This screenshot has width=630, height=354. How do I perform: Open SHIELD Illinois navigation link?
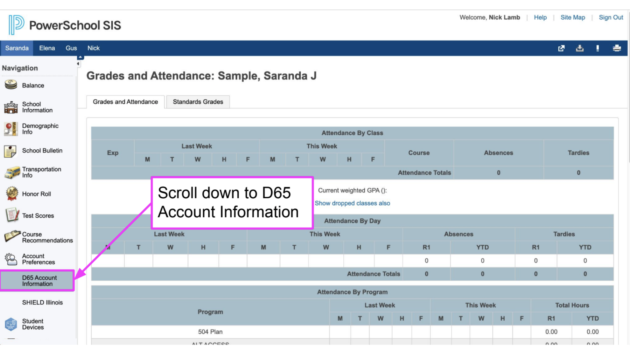(x=42, y=303)
